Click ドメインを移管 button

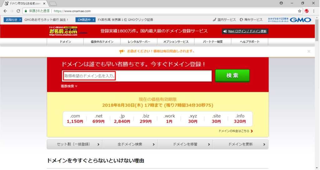(185, 144)
